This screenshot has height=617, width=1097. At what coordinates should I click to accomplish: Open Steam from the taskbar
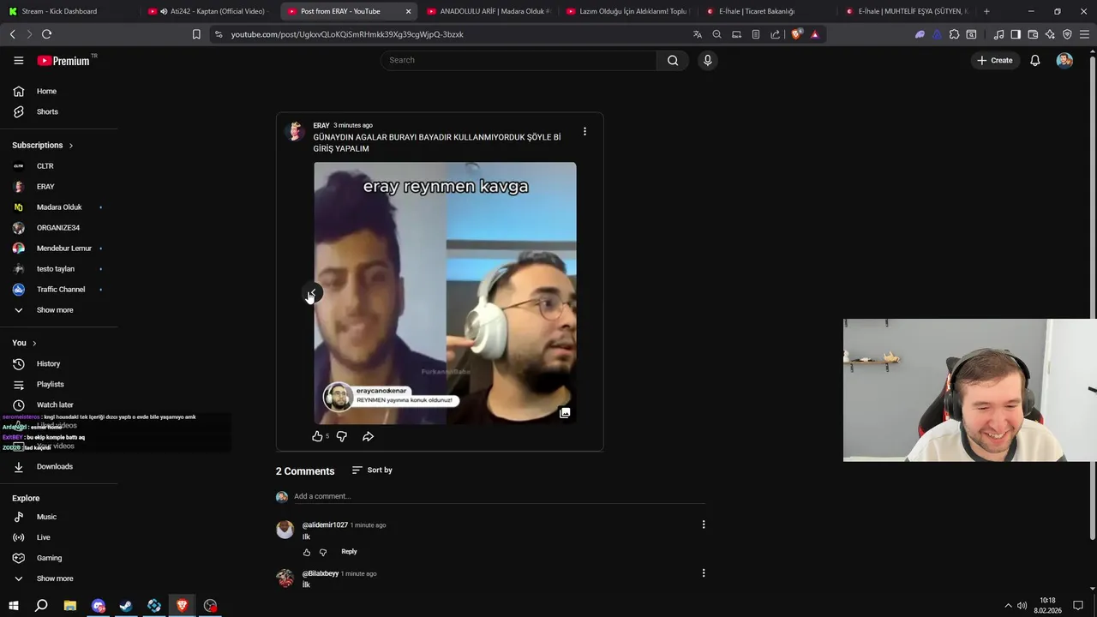point(126,606)
